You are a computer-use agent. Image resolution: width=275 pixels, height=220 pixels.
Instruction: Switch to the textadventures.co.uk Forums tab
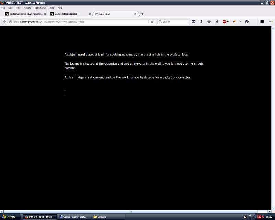coord(23,14)
